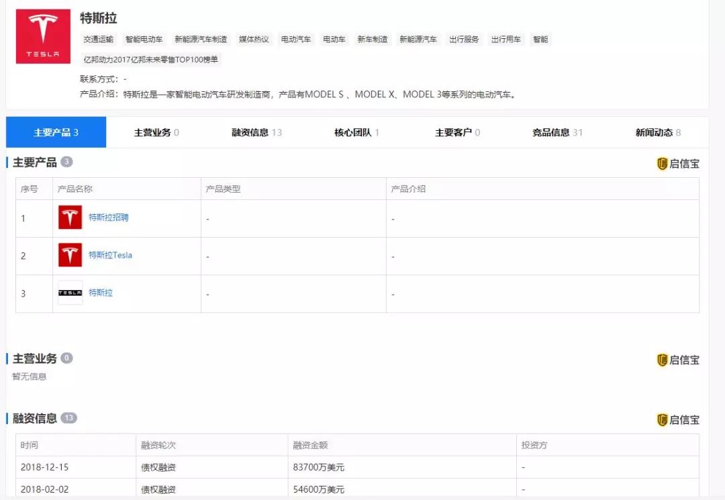725x500 pixels.
Task: Open the 特斯拉招聘 product logo
Action: 70,217
